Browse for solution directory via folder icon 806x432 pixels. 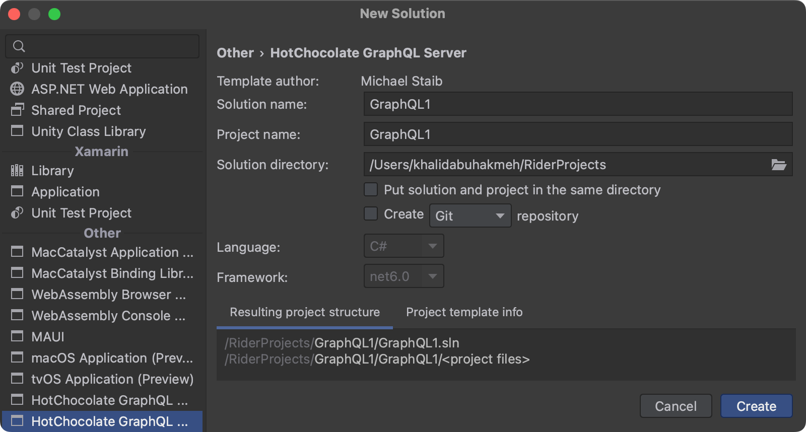779,165
